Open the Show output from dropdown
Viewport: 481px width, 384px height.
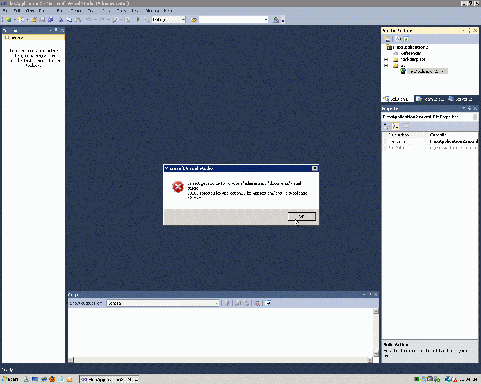coord(217,303)
